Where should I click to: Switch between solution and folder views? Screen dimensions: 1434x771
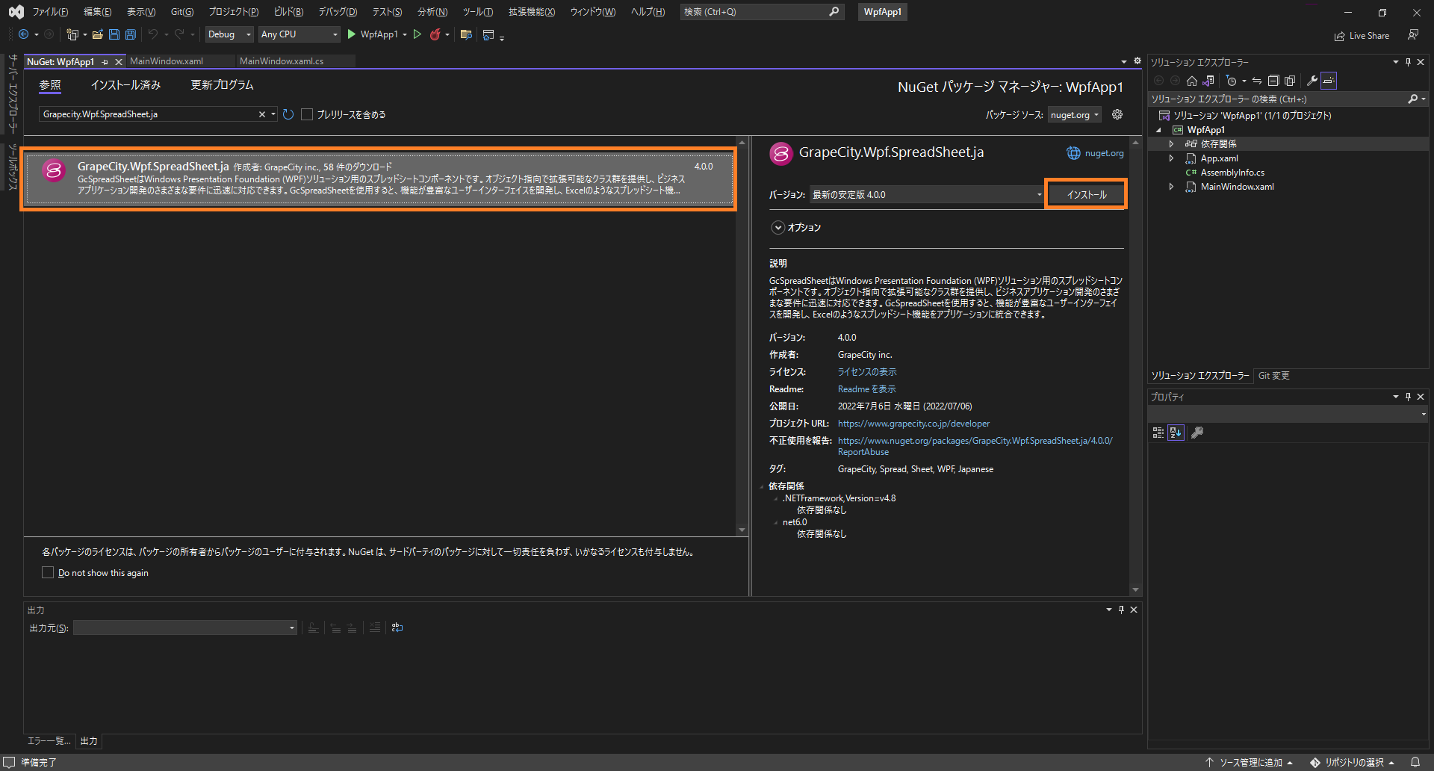coord(1208,81)
